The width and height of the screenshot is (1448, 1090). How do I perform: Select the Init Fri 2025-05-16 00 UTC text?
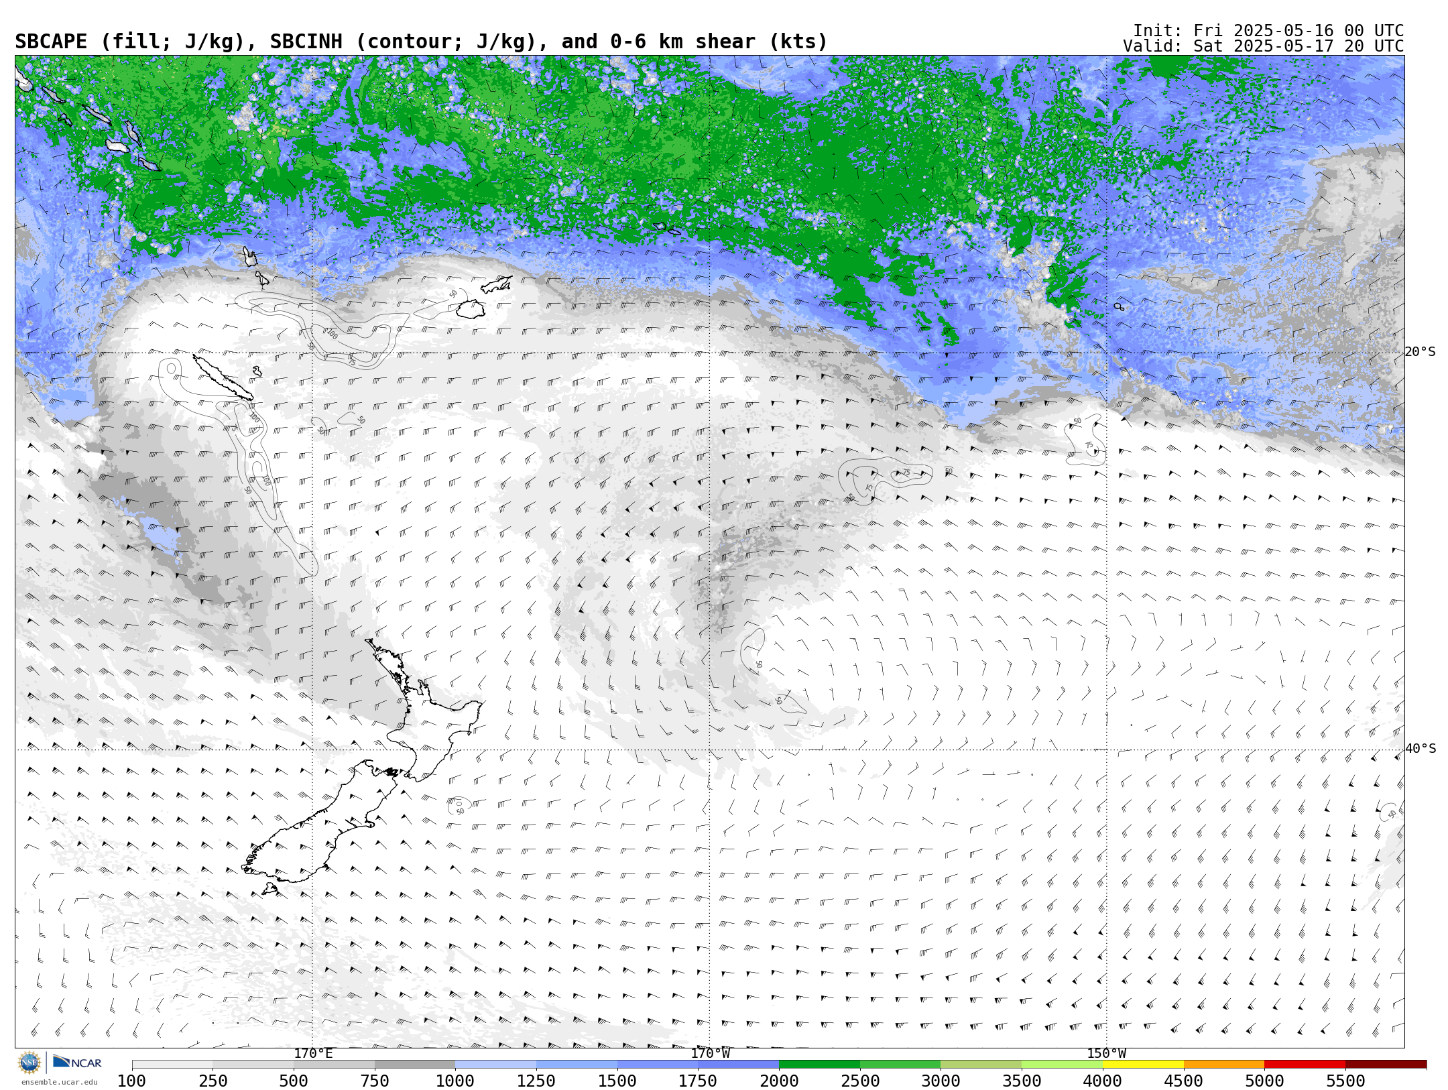(1268, 31)
